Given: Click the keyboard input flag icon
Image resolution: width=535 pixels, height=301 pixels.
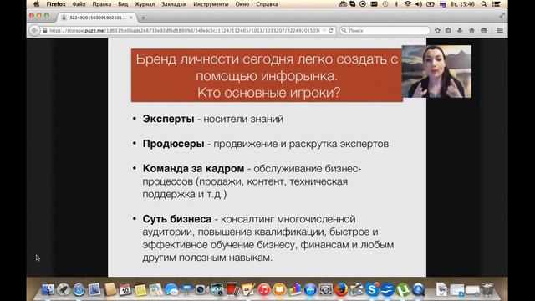Looking at the screenshot, I should (443, 4).
